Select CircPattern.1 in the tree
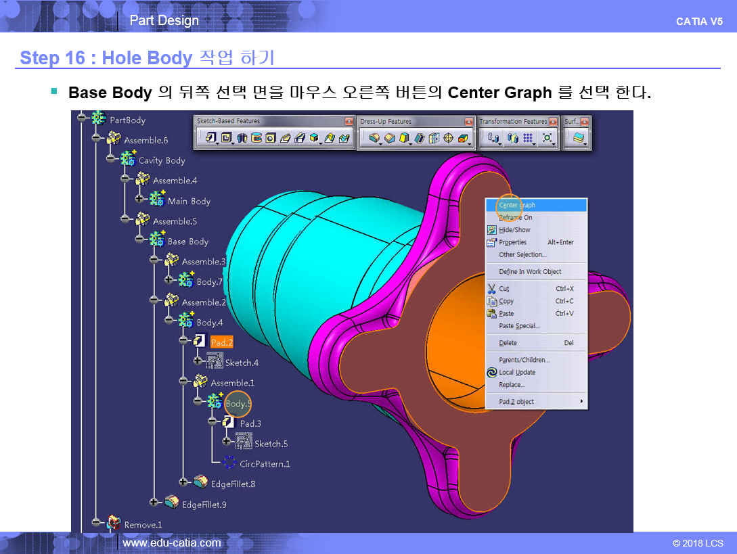Viewport: 737px width, 554px height. [265, 464]
